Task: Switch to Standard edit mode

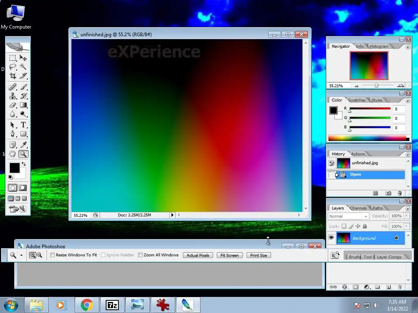Action: [x=13, y=188]
